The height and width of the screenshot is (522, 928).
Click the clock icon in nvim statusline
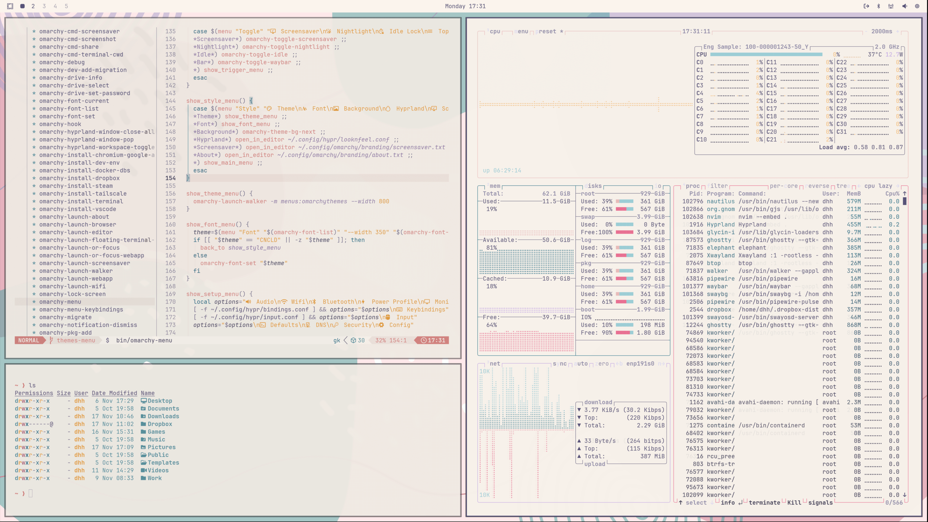pyautogui.click(x=423, y=340)
